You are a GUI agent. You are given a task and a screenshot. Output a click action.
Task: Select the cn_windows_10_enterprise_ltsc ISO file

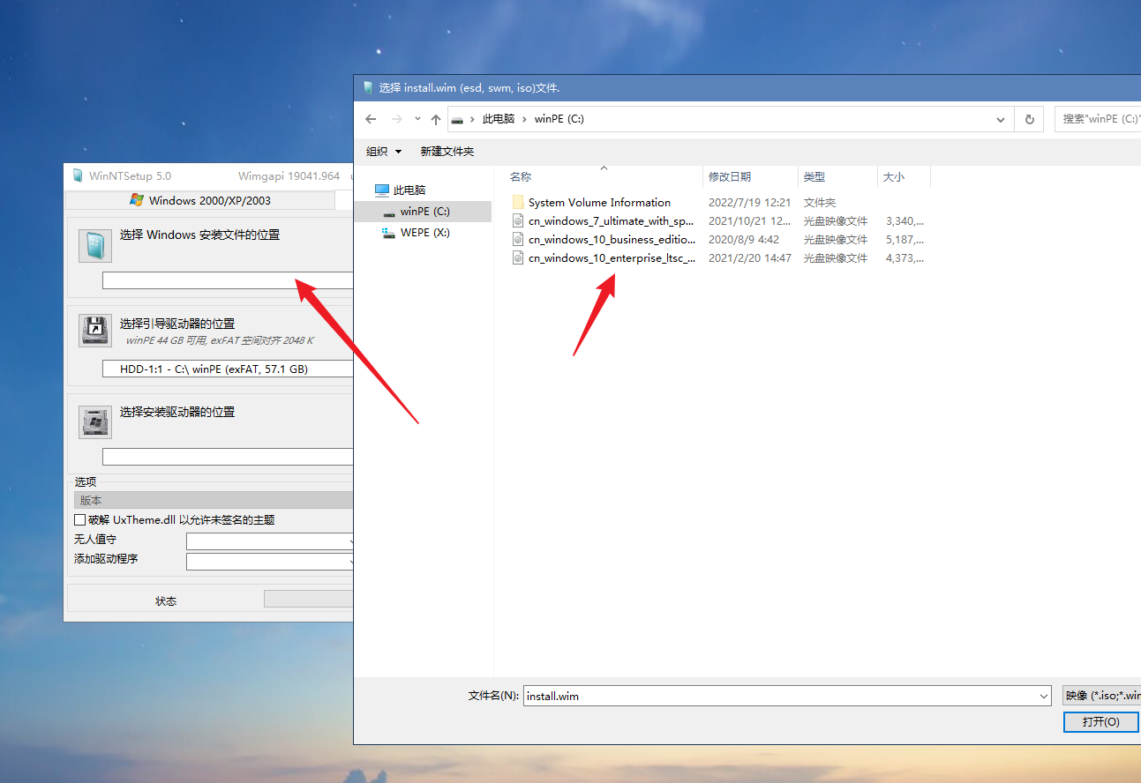(611, 258)
